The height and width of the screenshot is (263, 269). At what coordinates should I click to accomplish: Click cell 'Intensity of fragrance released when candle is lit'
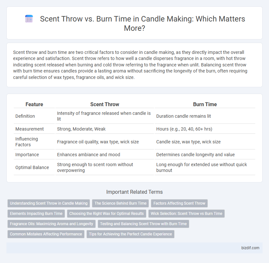[105, 116]
